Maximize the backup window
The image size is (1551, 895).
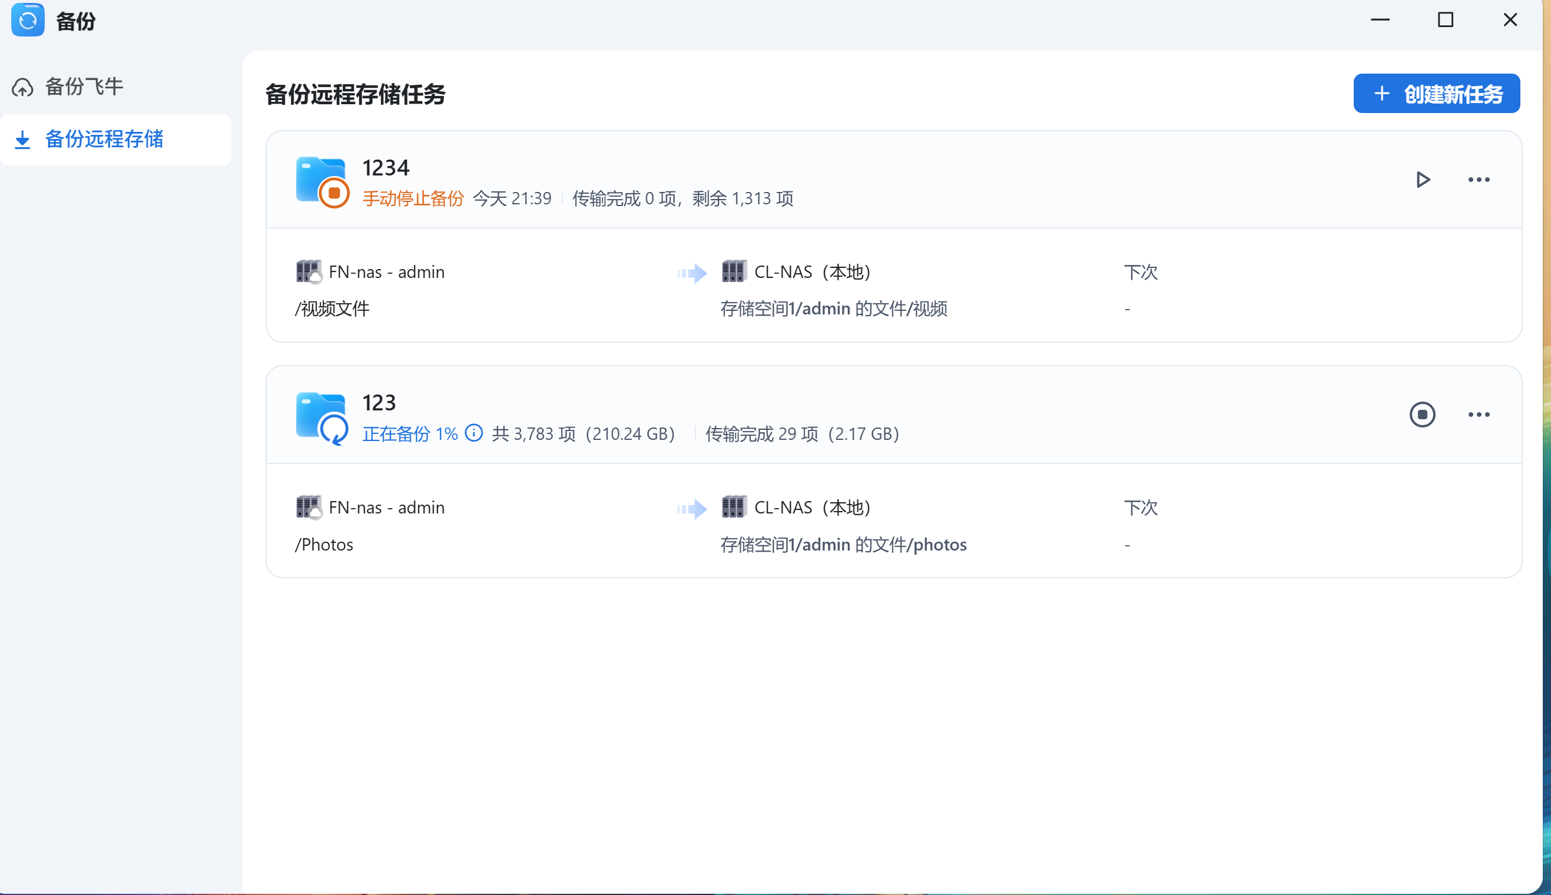pos(1444,20)
